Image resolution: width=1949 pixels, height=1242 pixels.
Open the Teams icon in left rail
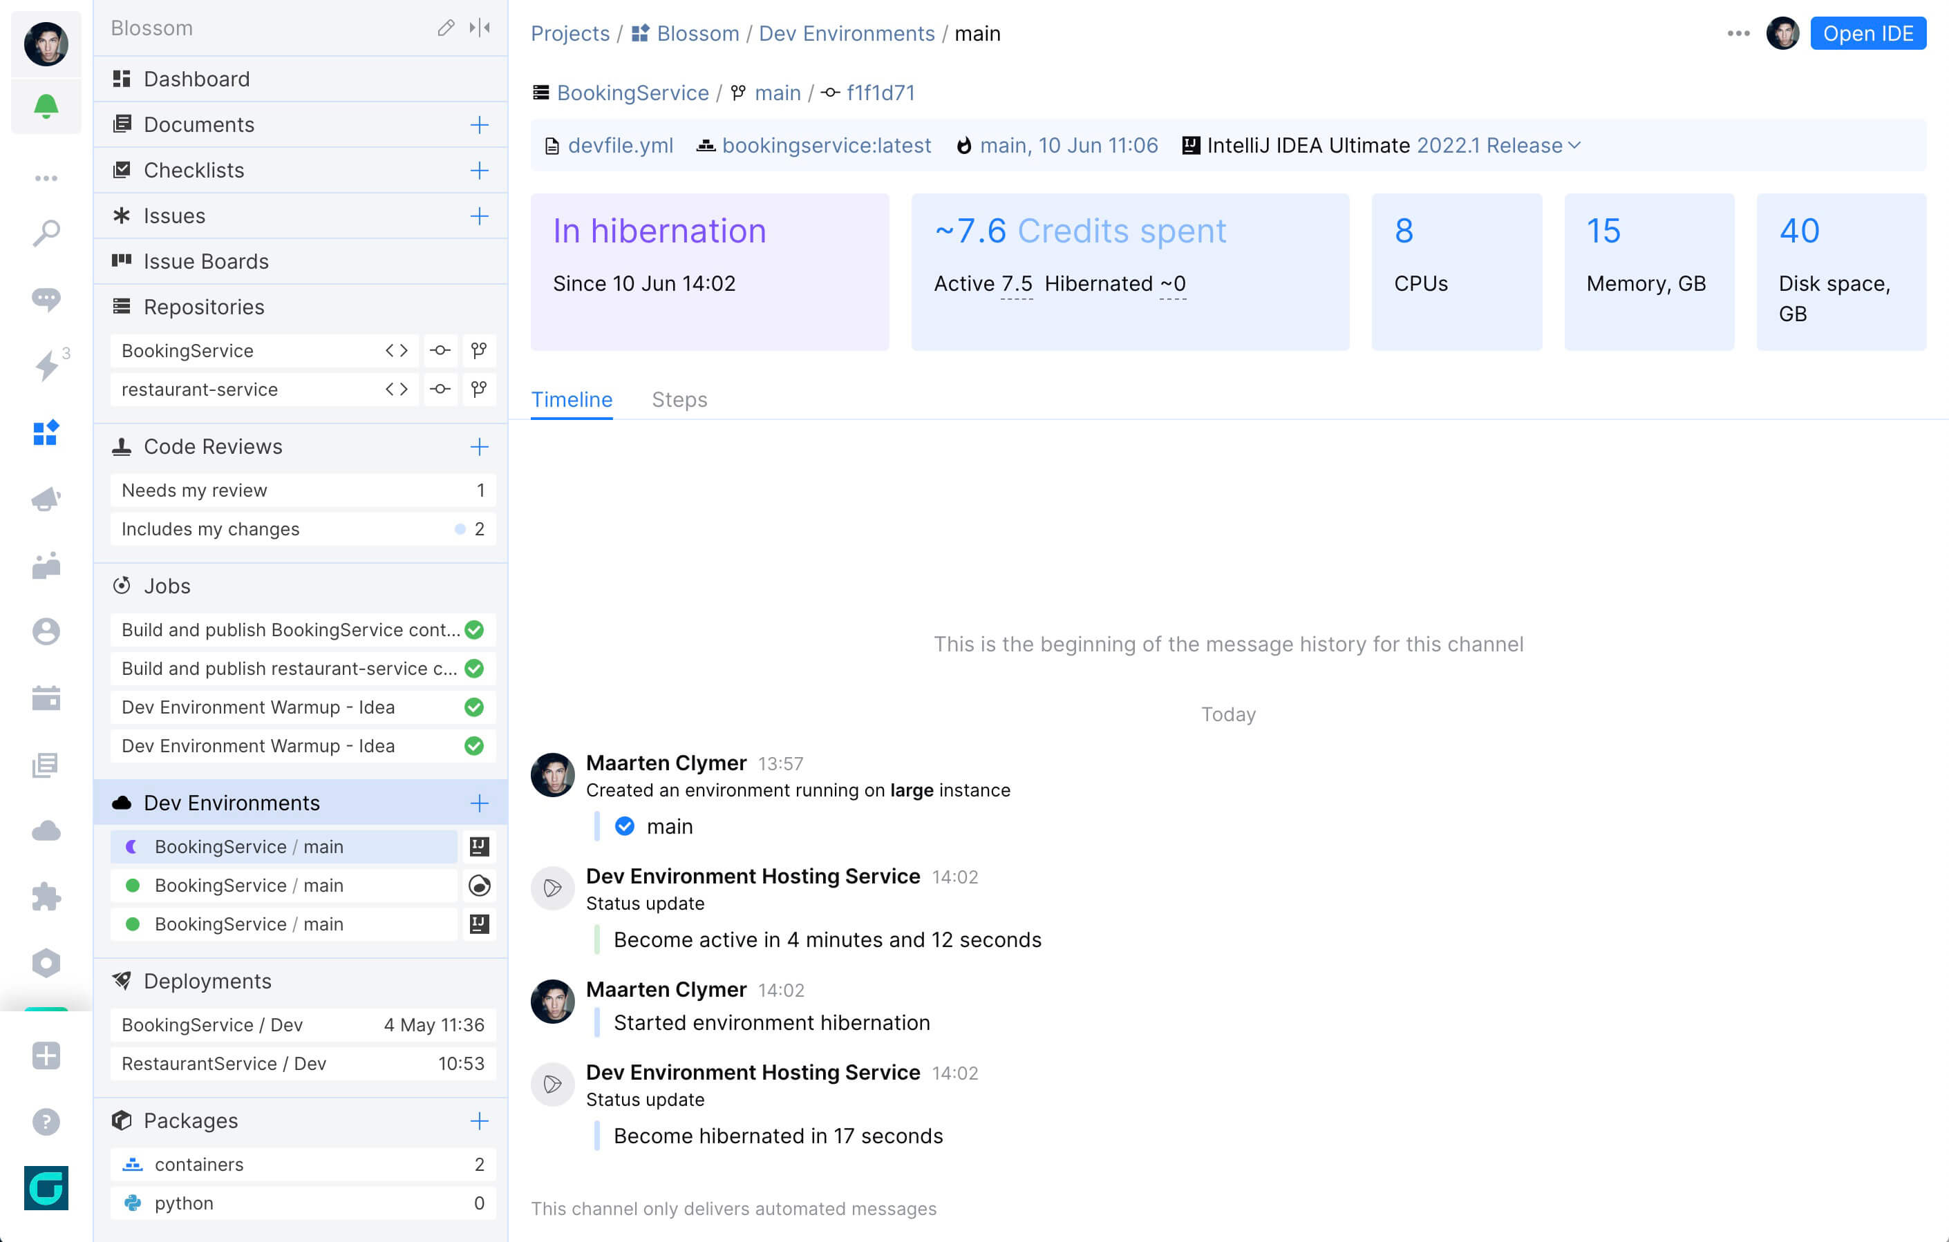[x=46, y=566]
